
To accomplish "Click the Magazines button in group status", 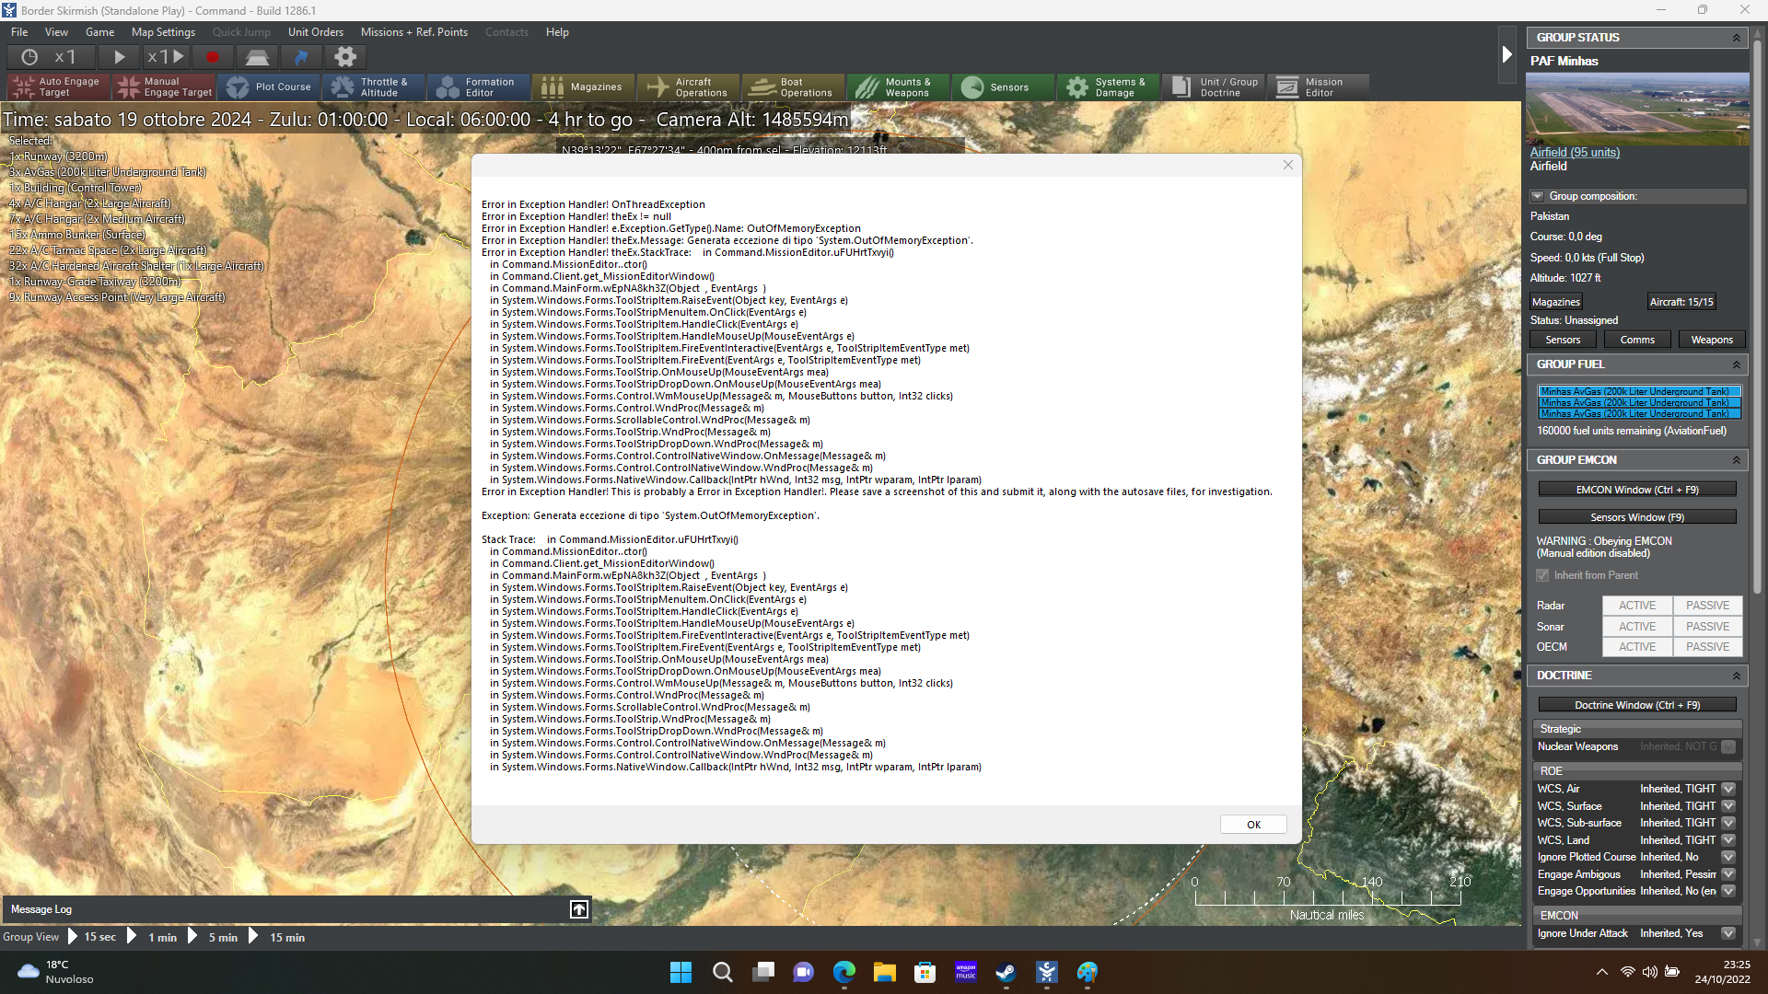I will click(1555, 302).
